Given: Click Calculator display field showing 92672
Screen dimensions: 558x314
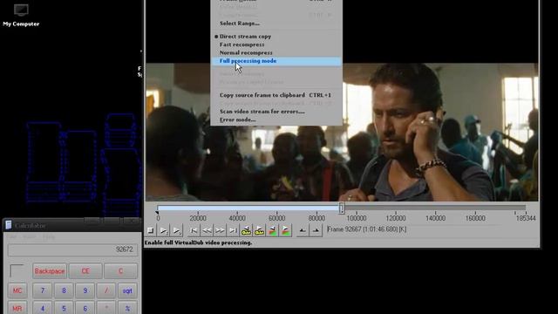Looking at the screenshot, I should tap(72, 249).
